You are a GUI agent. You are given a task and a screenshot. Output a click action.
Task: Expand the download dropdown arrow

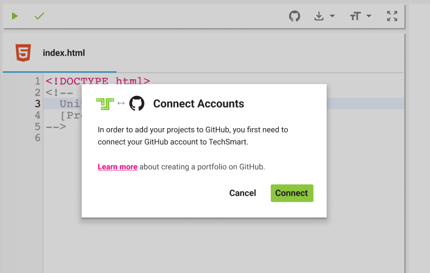(x=332, y=16)
